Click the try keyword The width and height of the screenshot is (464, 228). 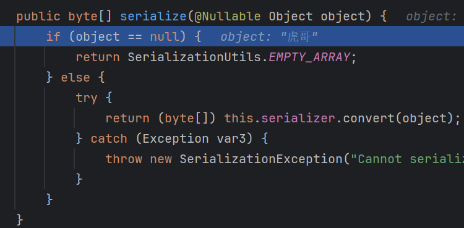(x=87, y=98)
